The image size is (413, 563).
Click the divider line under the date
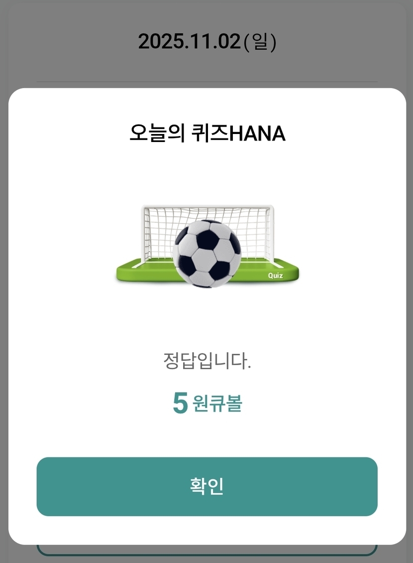pos(207,82)
